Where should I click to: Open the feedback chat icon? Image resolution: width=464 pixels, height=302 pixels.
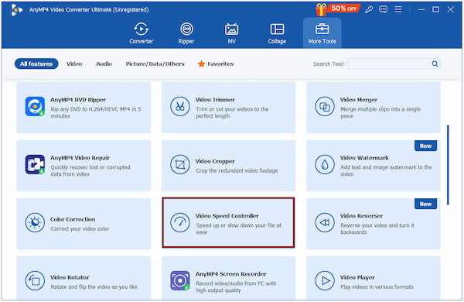pos(384,9)
